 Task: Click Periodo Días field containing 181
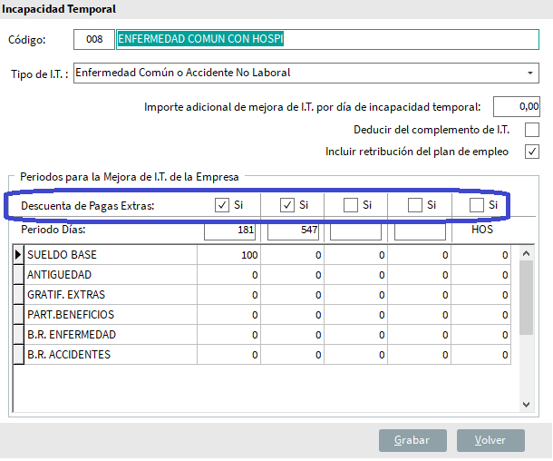231,231
